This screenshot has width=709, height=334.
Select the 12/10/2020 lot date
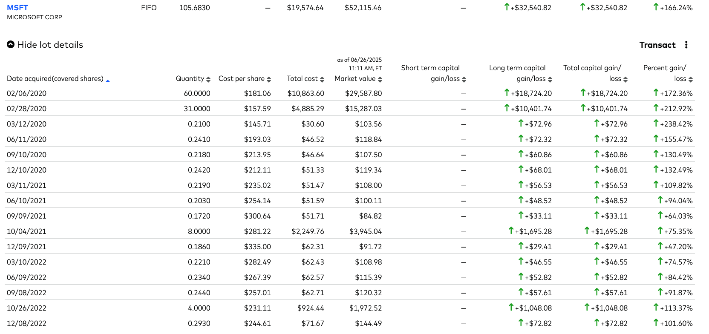pyautogui.click(x=26, y=170)
